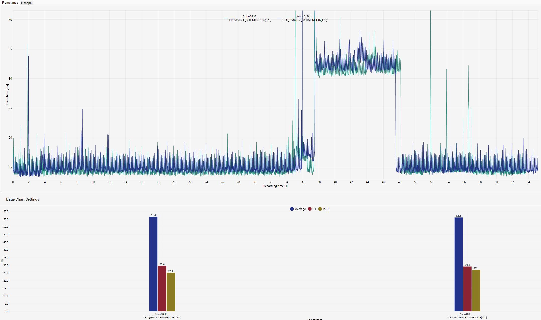Screen dimensions: 541x320
Task: Select the Frametimes tab
Action: click(x=10, y=3)
